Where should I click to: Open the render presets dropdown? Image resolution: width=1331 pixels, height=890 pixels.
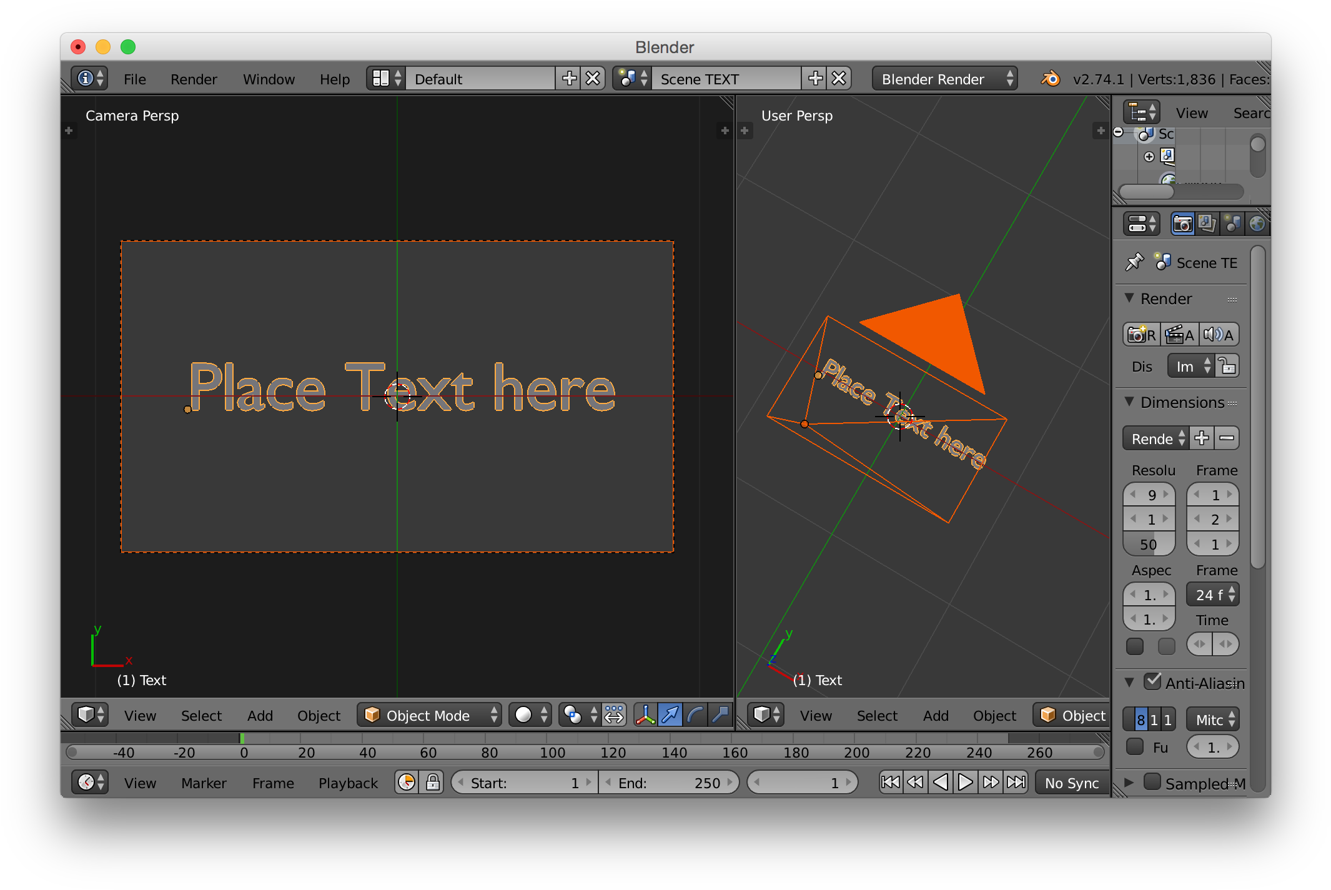[1155, 438]
